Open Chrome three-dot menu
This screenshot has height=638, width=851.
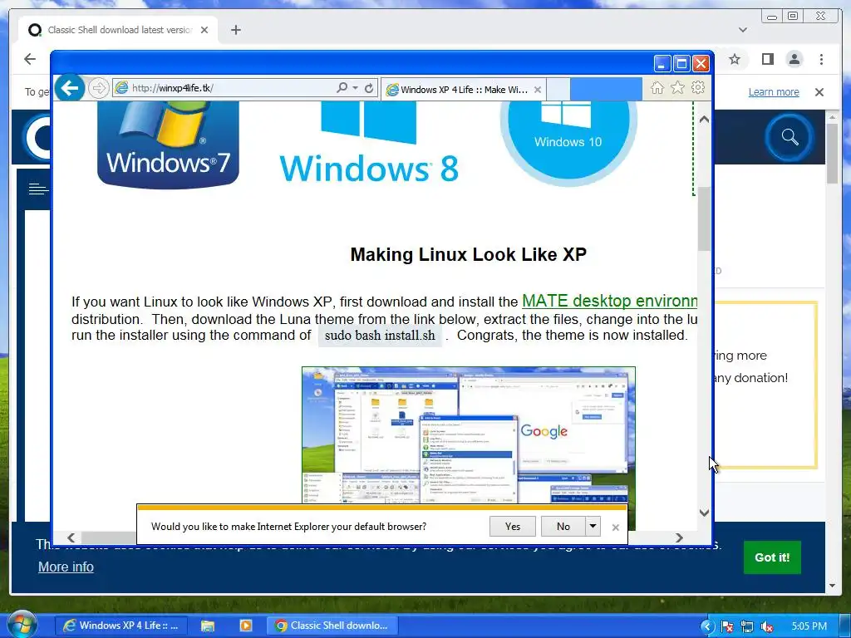(821, 59)
